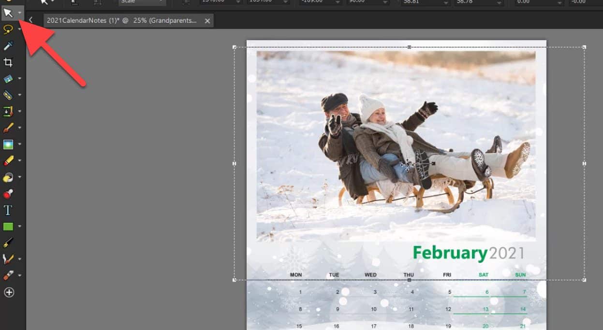Image resolution: width=603 pixels, height=330 pixels.
Task: Choose the Freehand Lasso selection tool
Action: [9, 29]
